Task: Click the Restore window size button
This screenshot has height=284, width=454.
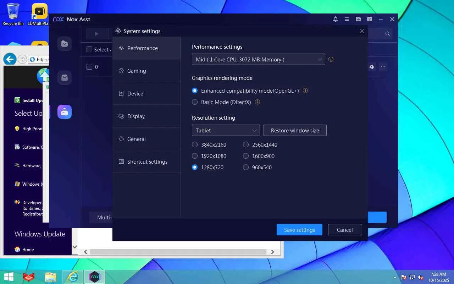Action: coord(295,130)
